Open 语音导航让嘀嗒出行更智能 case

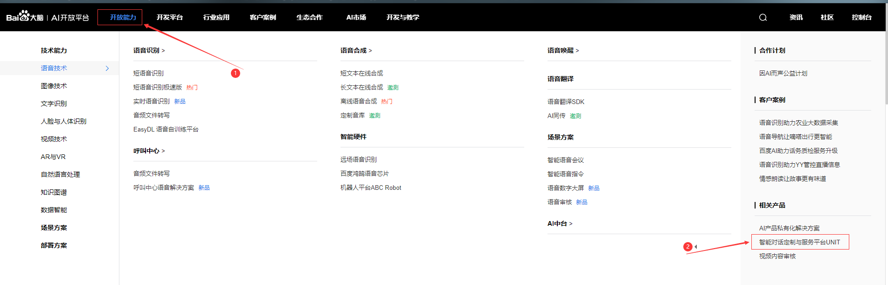[x=796, y=137]
